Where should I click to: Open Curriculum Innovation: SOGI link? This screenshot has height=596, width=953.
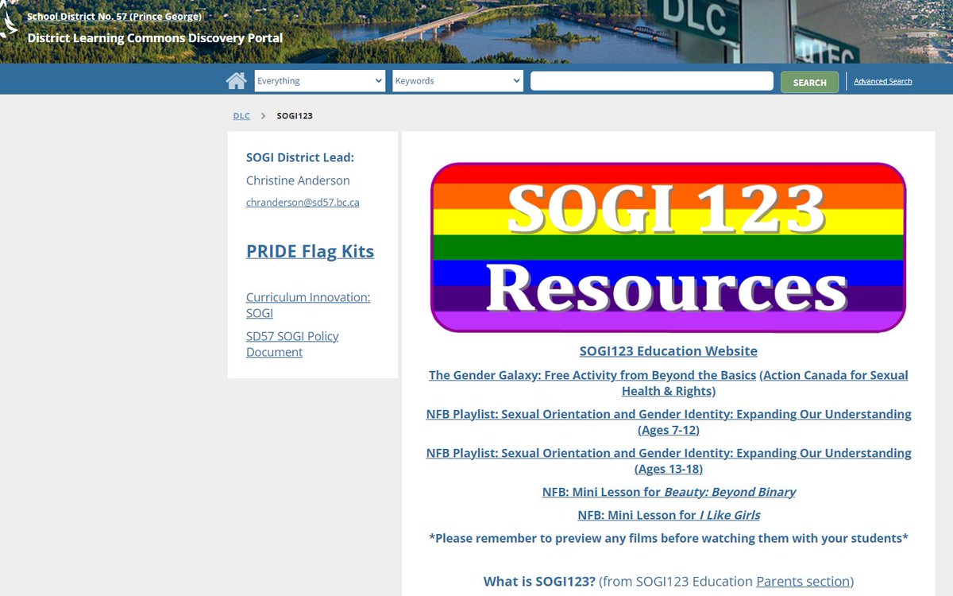pos(308,305)
